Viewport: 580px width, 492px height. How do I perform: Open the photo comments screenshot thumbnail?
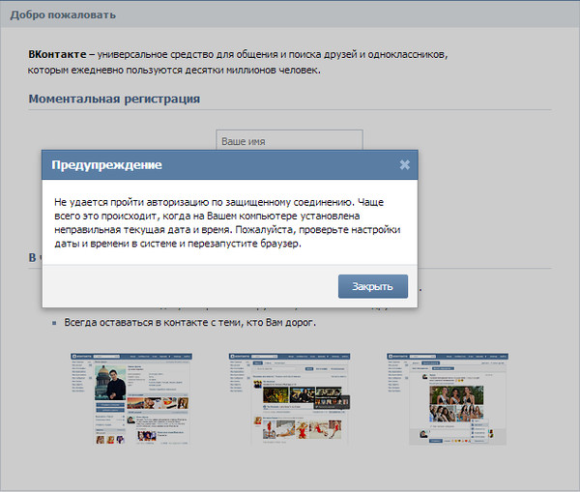pyautogui.click(x=448, y=398)
